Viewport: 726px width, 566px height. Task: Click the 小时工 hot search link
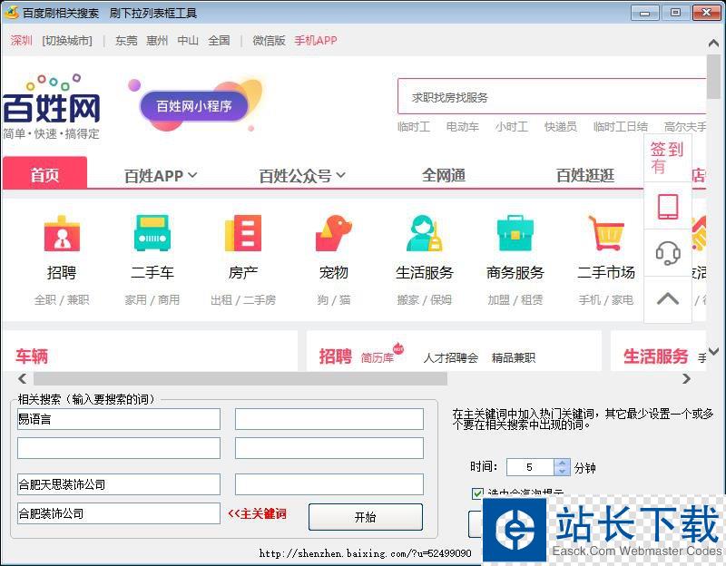(511, 126)
